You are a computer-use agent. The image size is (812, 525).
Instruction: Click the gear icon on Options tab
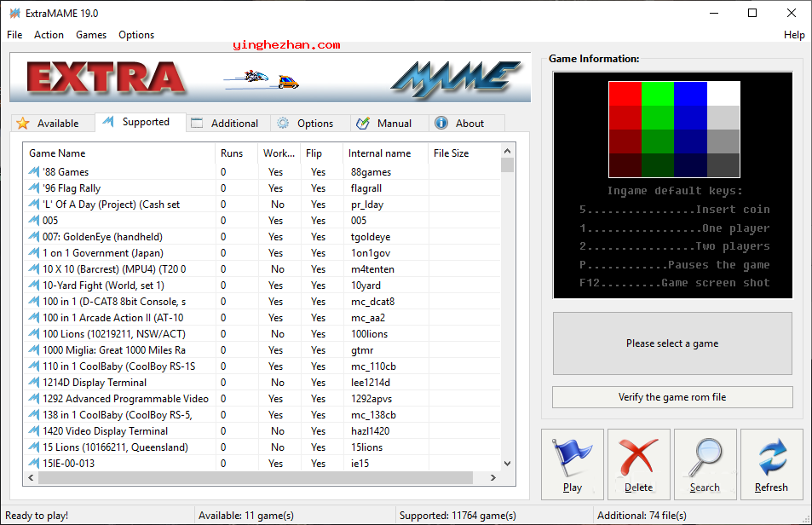[x=283, y=124]
